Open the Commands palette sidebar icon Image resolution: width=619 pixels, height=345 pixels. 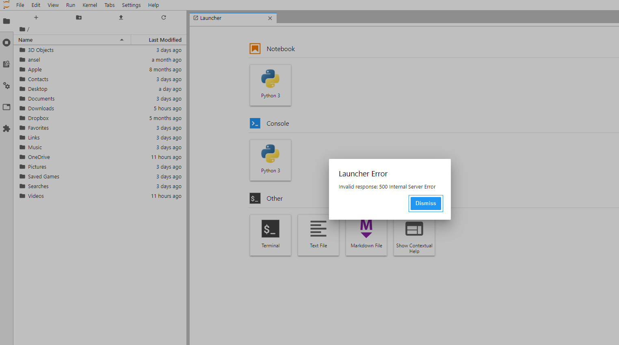[6, 64]
